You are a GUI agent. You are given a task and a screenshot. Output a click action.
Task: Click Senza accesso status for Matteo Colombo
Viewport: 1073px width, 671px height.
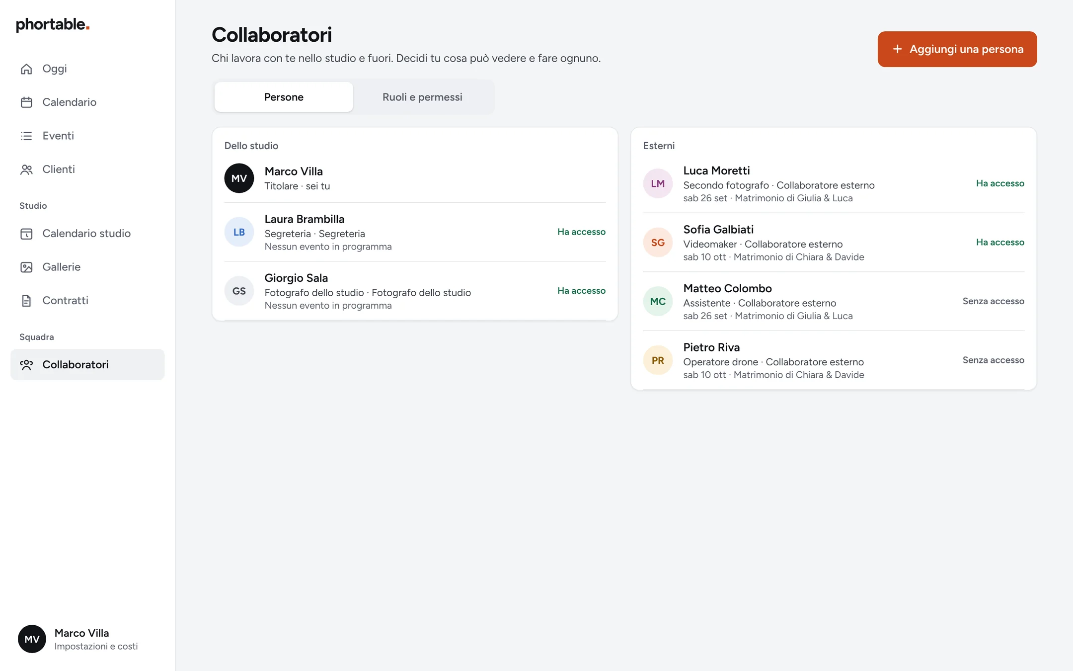tap(993, 301)
